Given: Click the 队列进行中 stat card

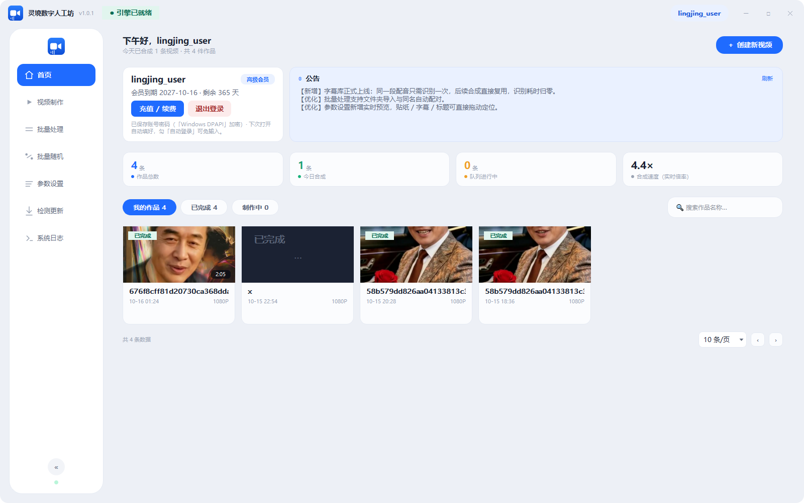Looking at the screenshot, I should (536, 170).
